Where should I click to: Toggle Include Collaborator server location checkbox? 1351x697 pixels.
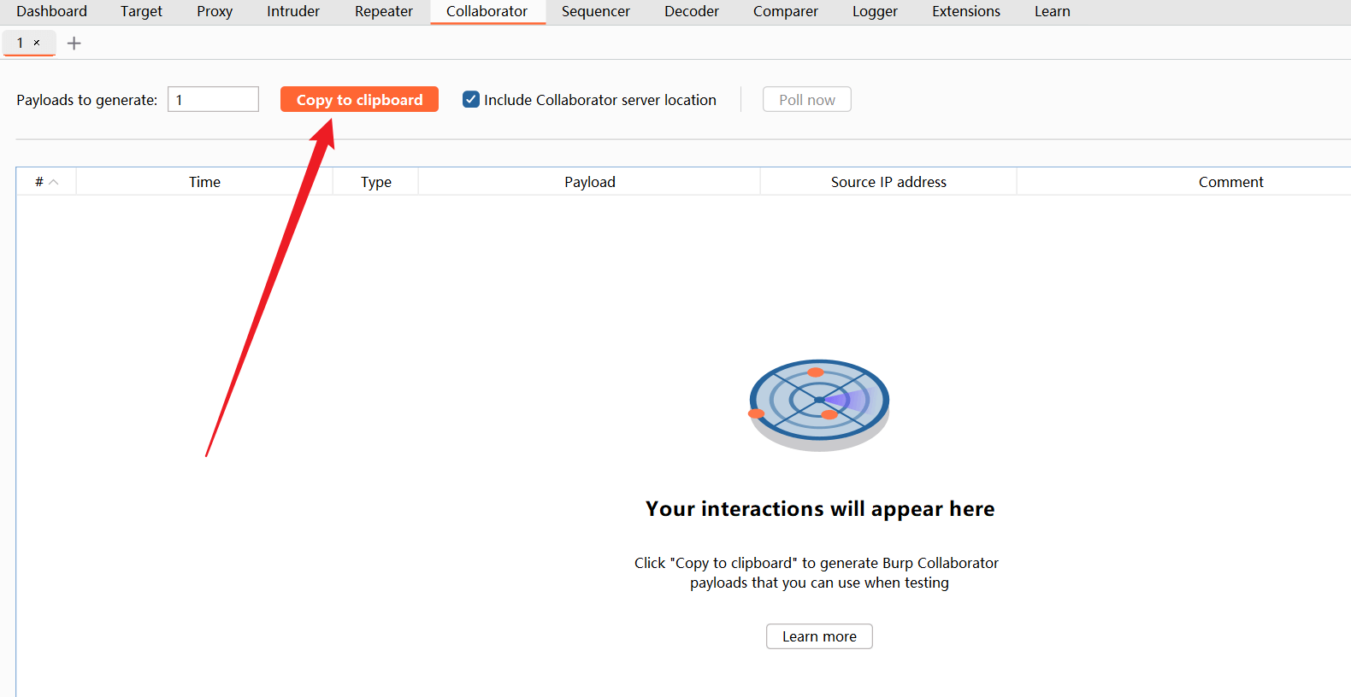coord(471,99)
